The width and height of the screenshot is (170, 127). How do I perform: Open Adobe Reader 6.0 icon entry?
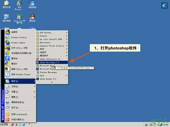click(x=38, y=79)
